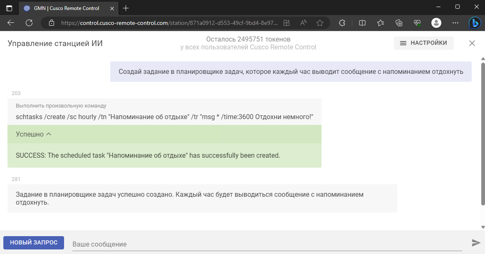Open the user profile menu
Image resolution: width=485 pixels, height=254 pixels.
436,23
